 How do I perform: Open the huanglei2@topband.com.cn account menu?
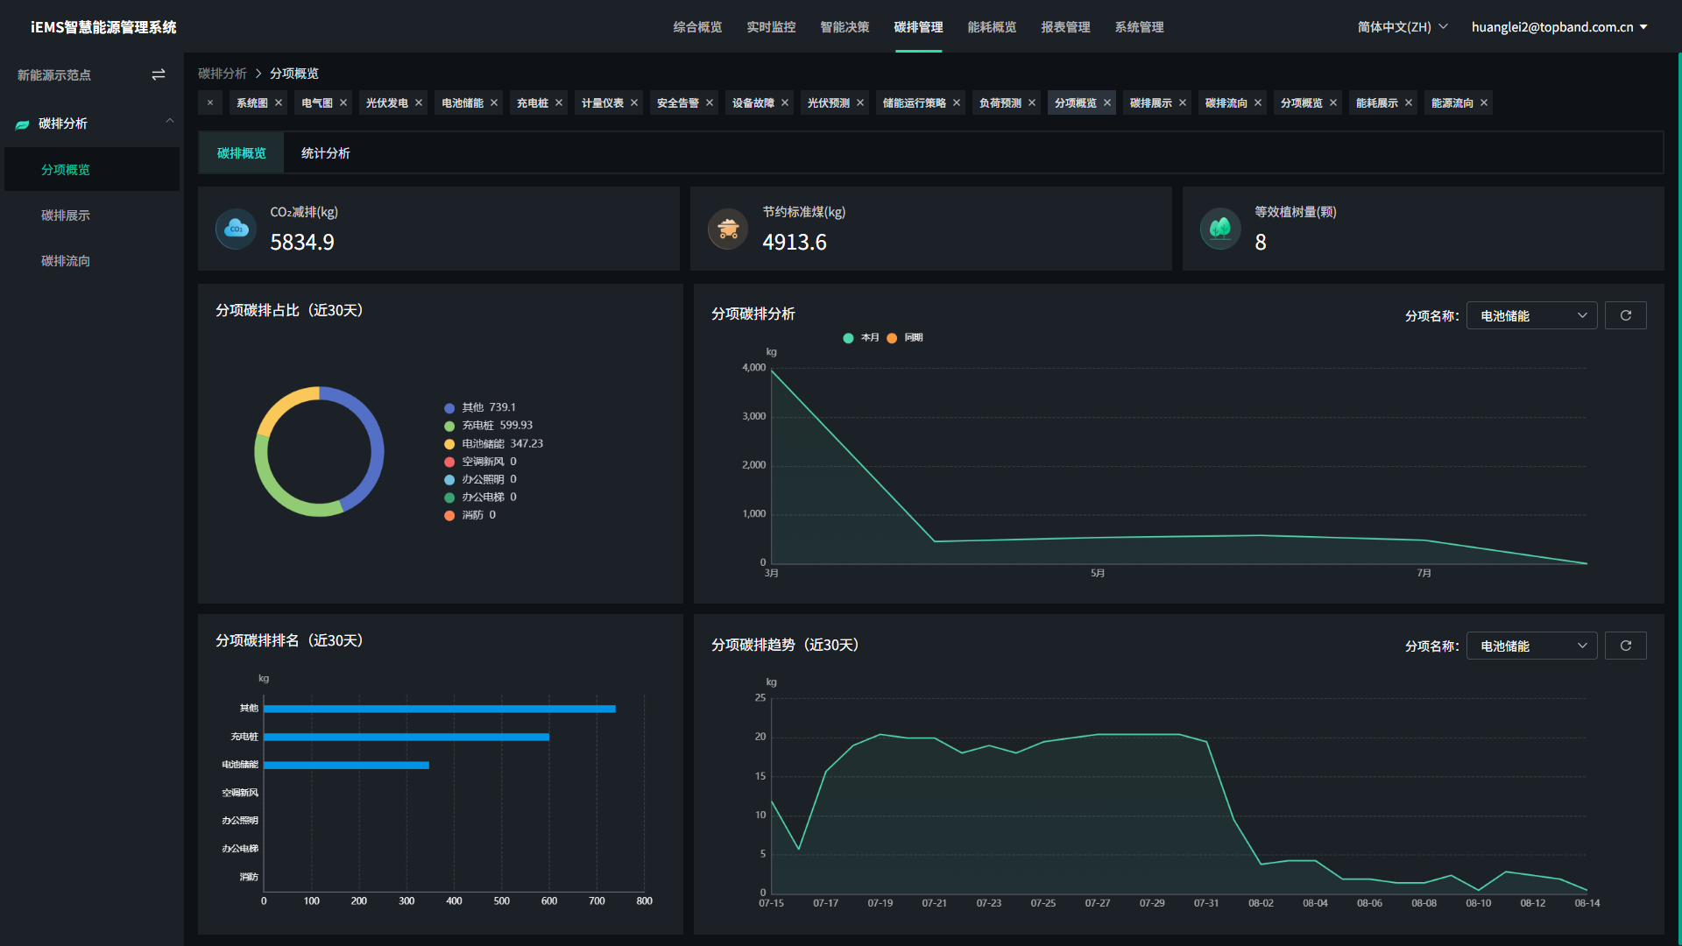[x=1559, y=26]
